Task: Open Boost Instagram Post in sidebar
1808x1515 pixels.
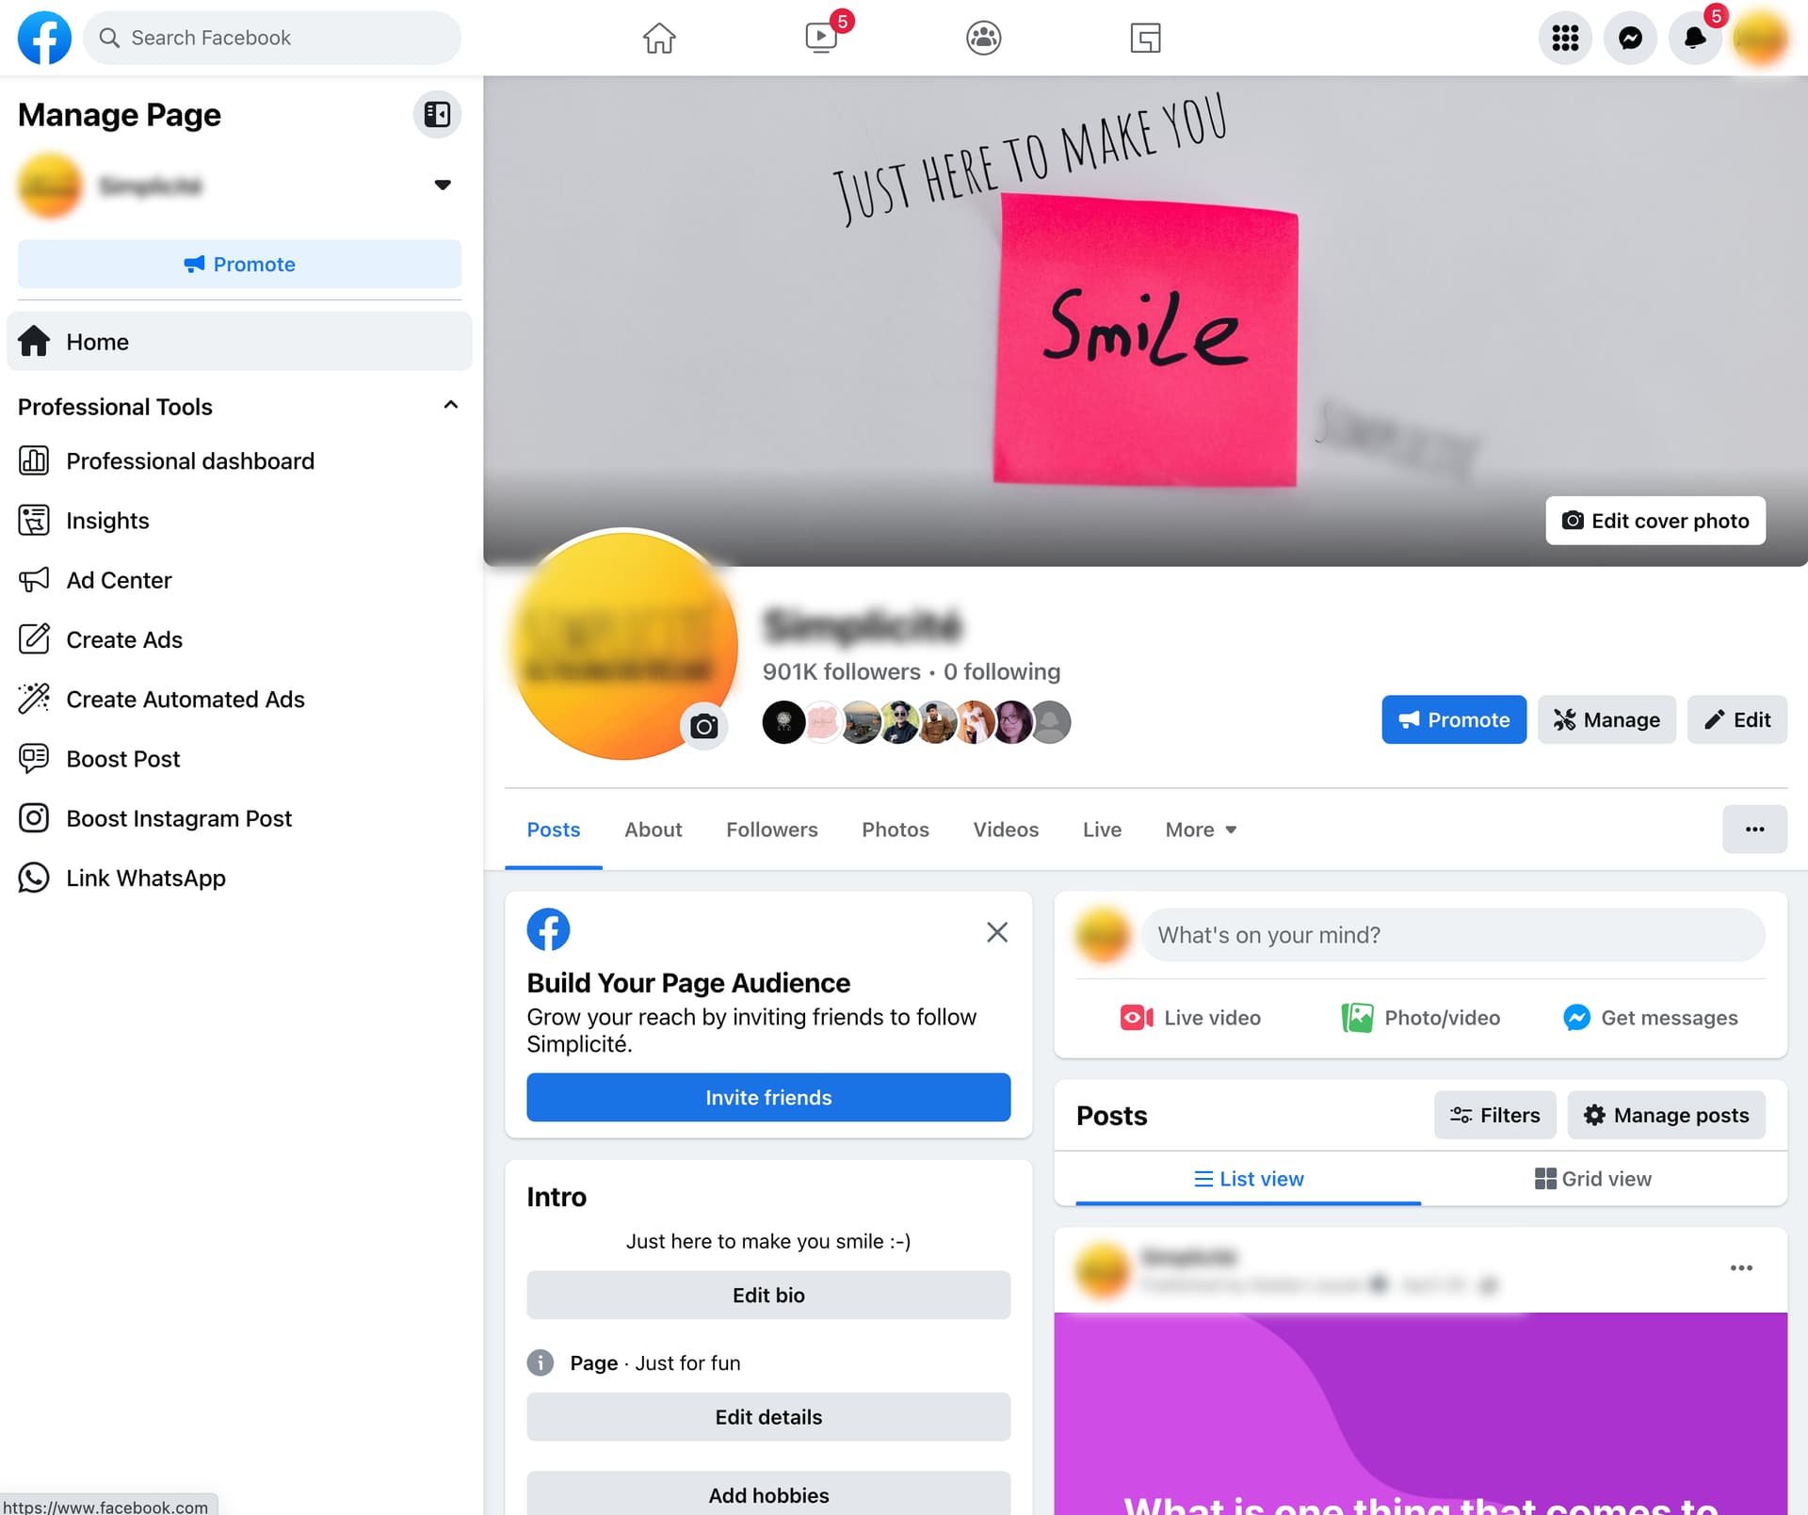Action: tap(179, 818)
